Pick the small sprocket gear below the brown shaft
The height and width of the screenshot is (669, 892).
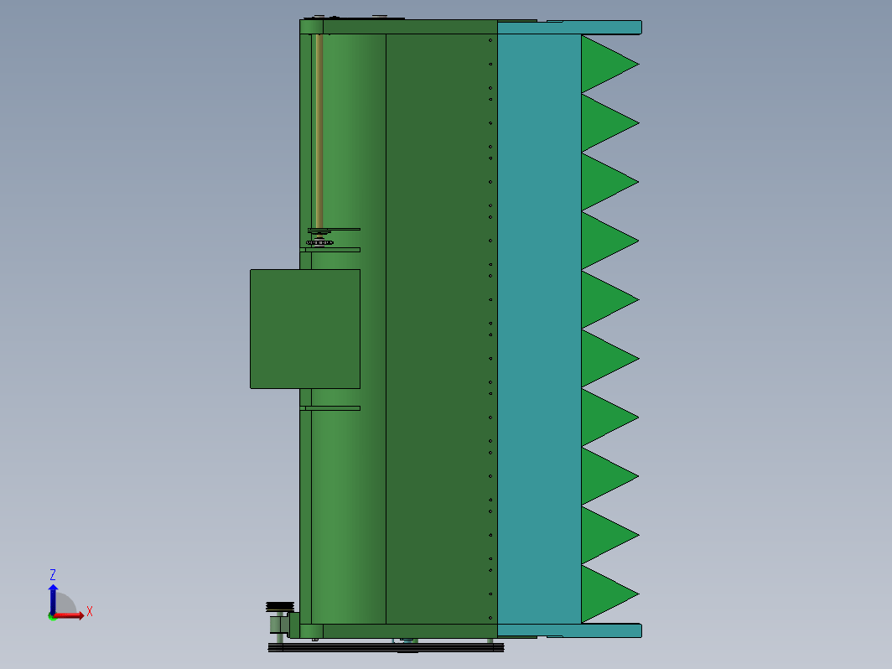(x=319, y=243)
